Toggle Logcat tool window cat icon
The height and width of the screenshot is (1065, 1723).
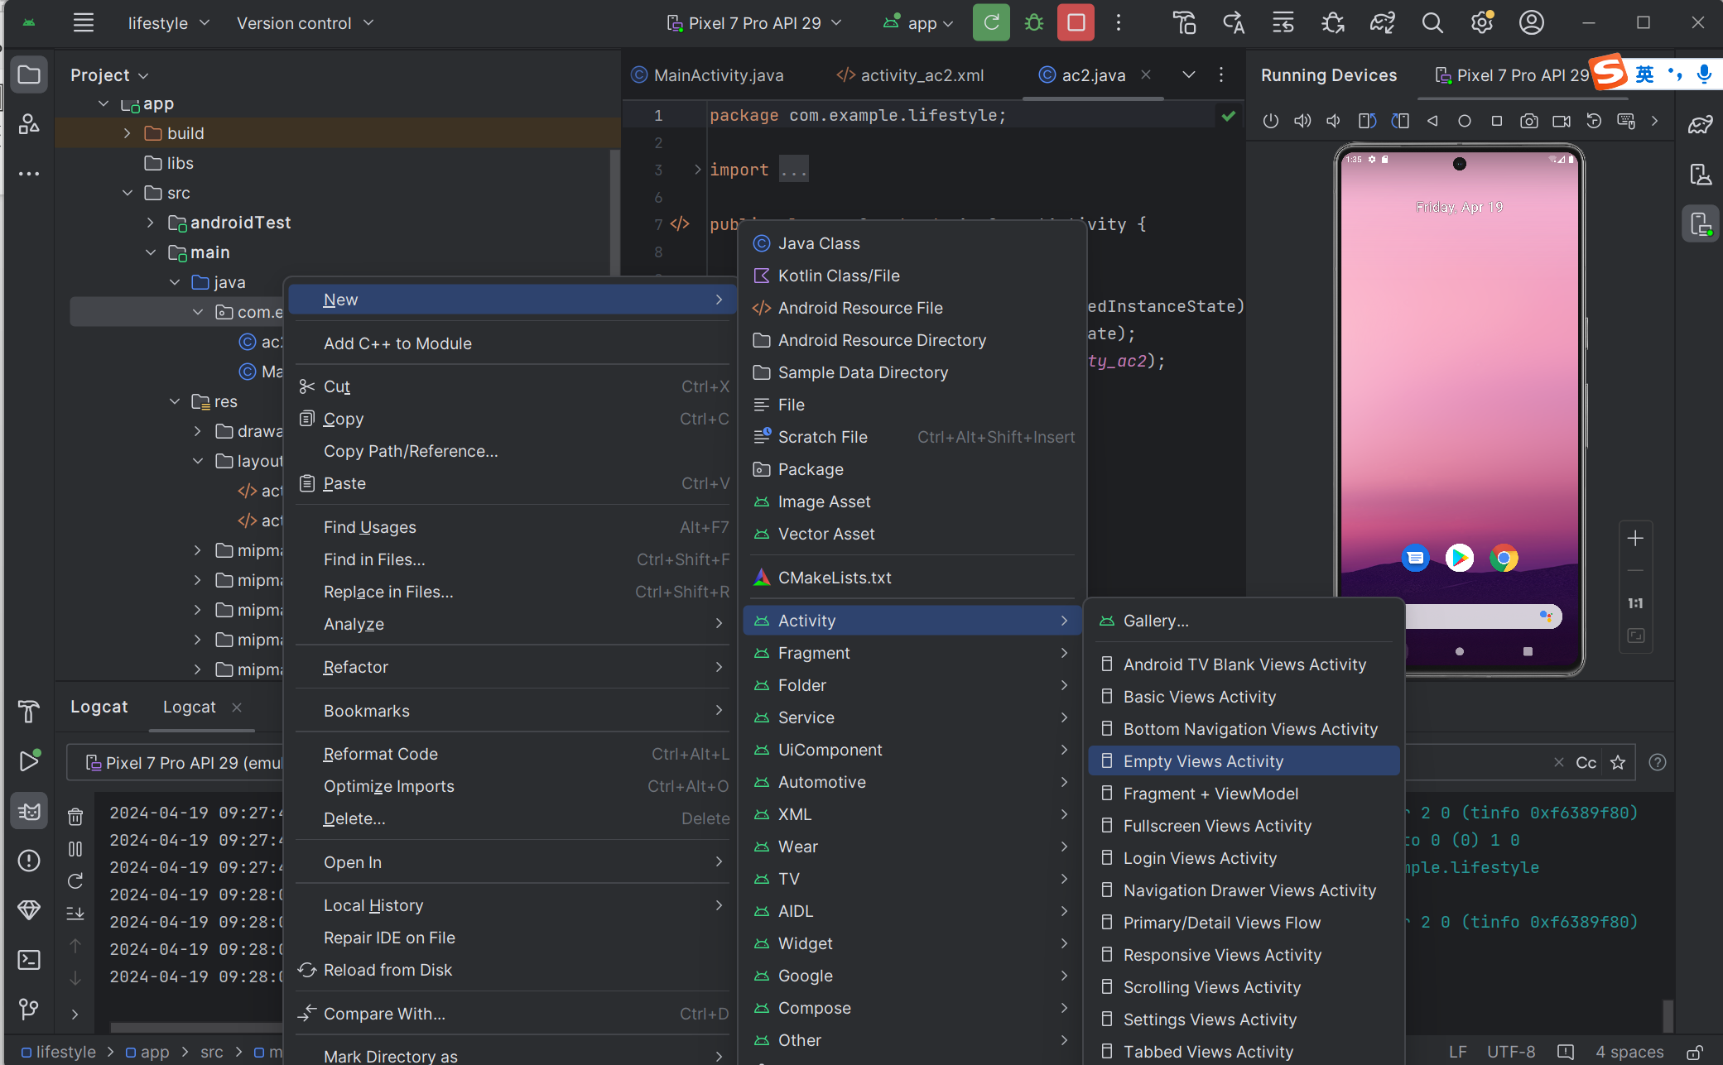click(x=29, y=811)
